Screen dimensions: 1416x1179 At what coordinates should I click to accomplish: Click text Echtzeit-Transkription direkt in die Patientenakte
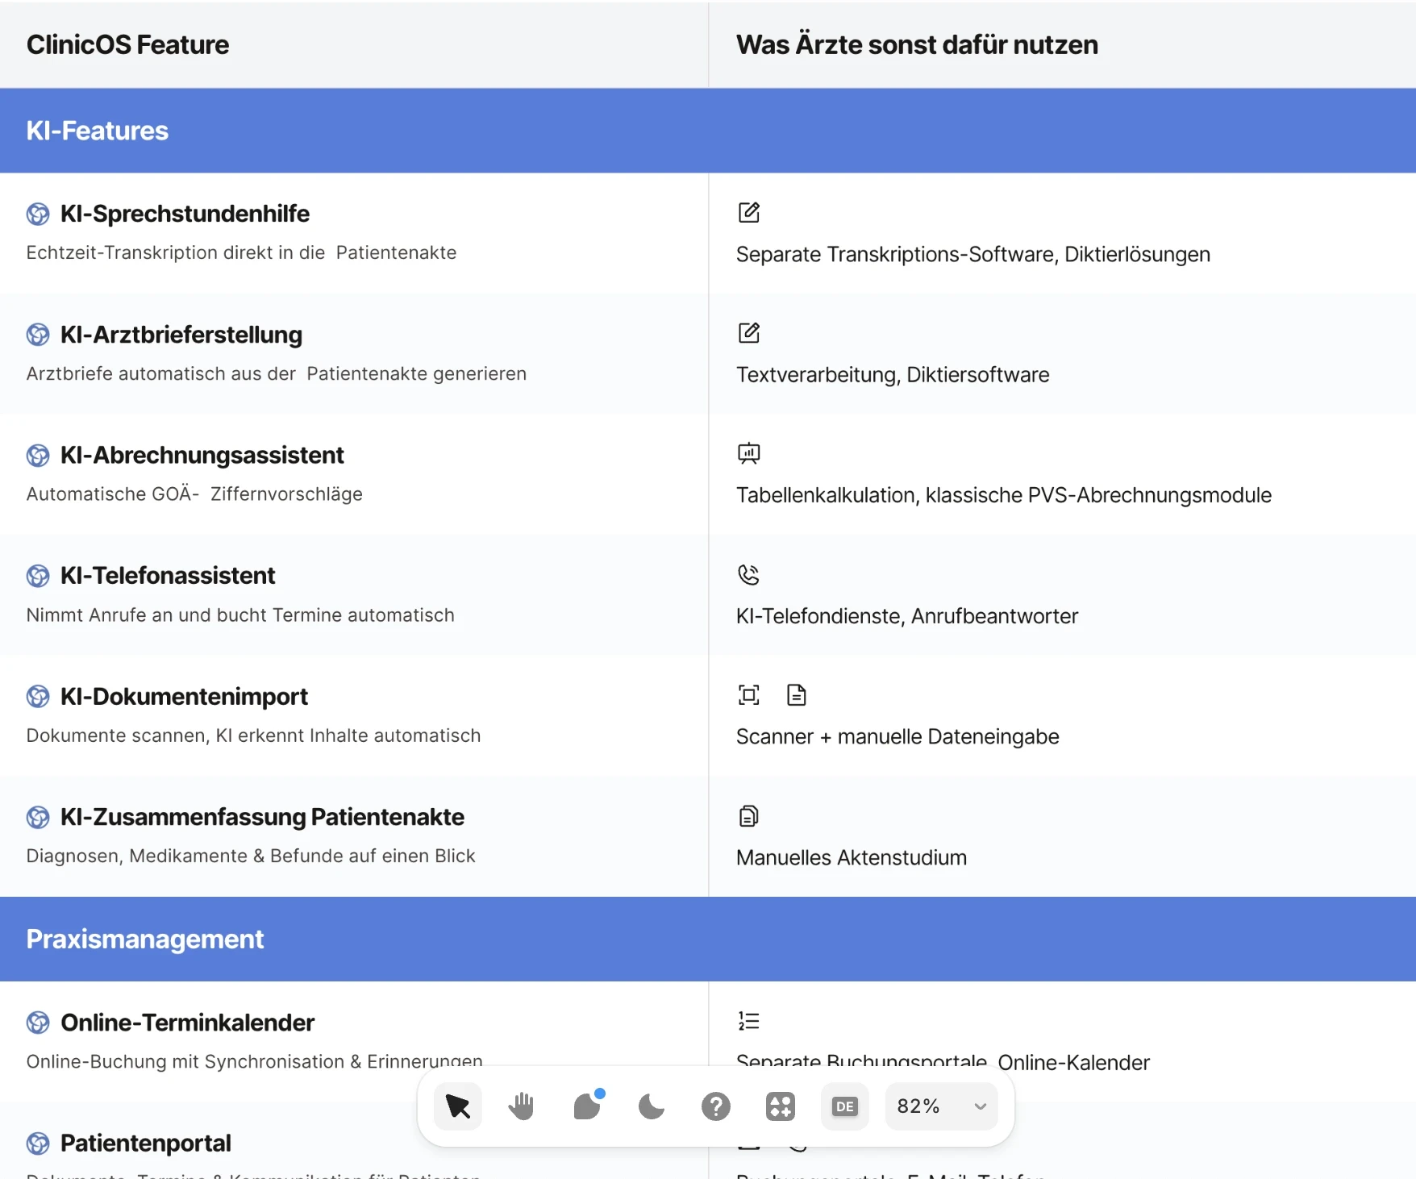241,252
